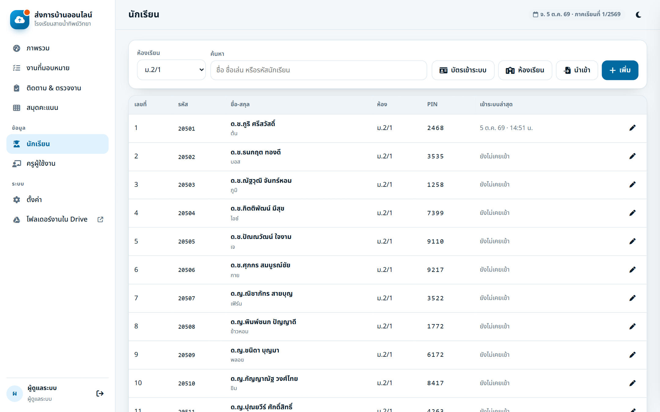Add a new student with เพิ่ม
Viewport: 660px width, 412px height.
pos(620,70)
